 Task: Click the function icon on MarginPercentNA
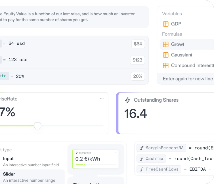[141, 148]
